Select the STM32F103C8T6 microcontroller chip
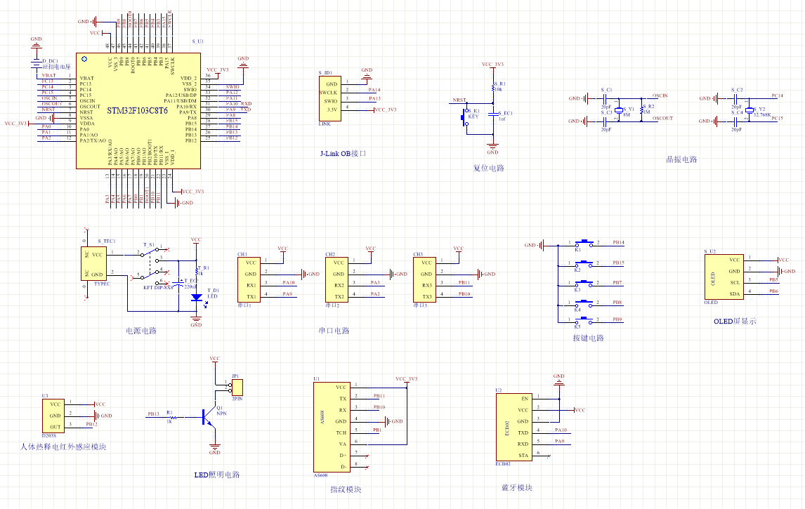The width and height of the screenshot is (805, 509). [138, 111]
